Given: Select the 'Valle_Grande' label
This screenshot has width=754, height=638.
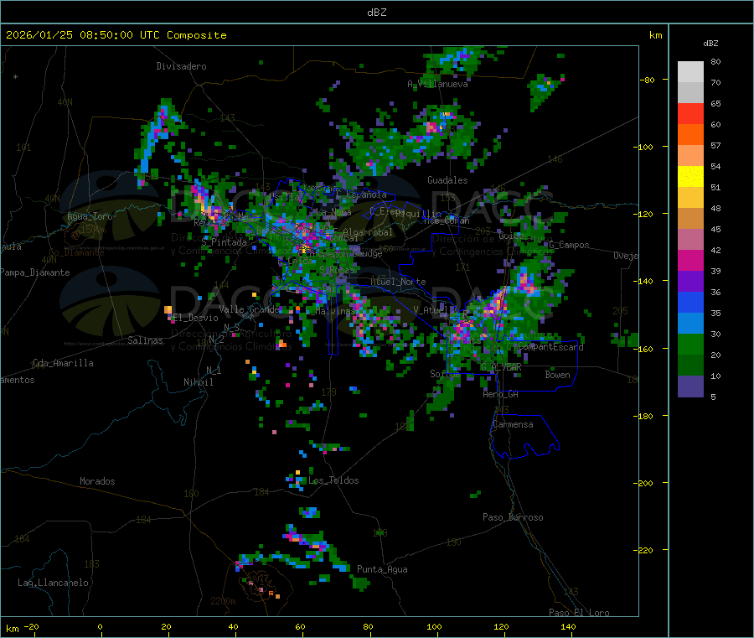Looking at the screenshot, I should coord(249,309).
